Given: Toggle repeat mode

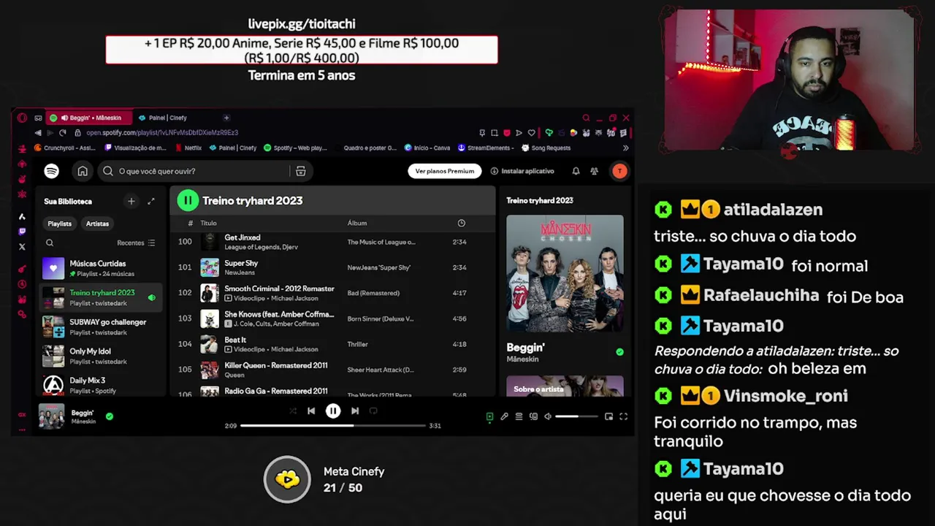Looking at the screenshot, I should 373,411.
